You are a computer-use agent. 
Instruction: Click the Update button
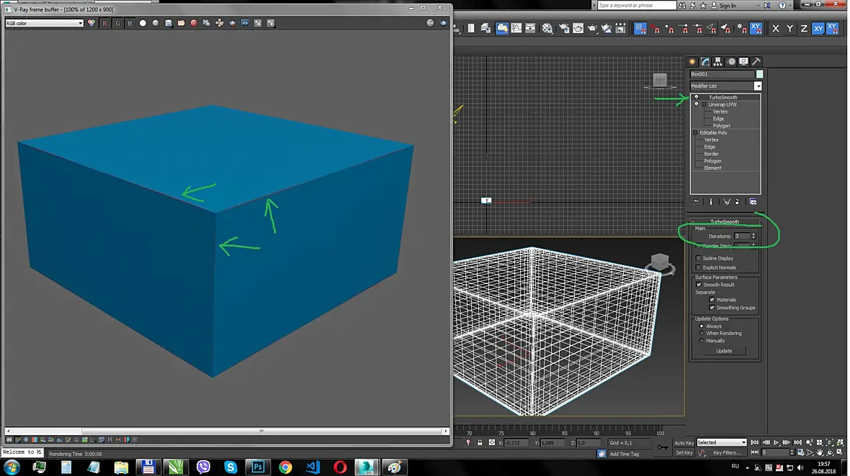[724, 351]
